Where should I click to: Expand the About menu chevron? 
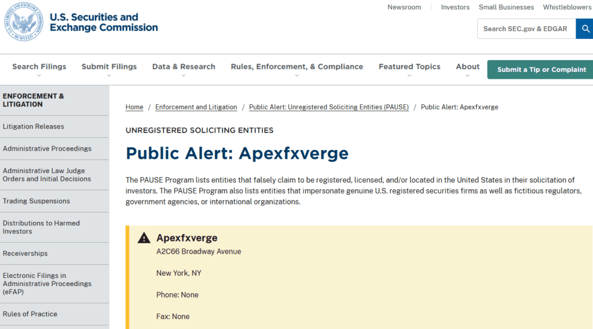tap(467, 76)
